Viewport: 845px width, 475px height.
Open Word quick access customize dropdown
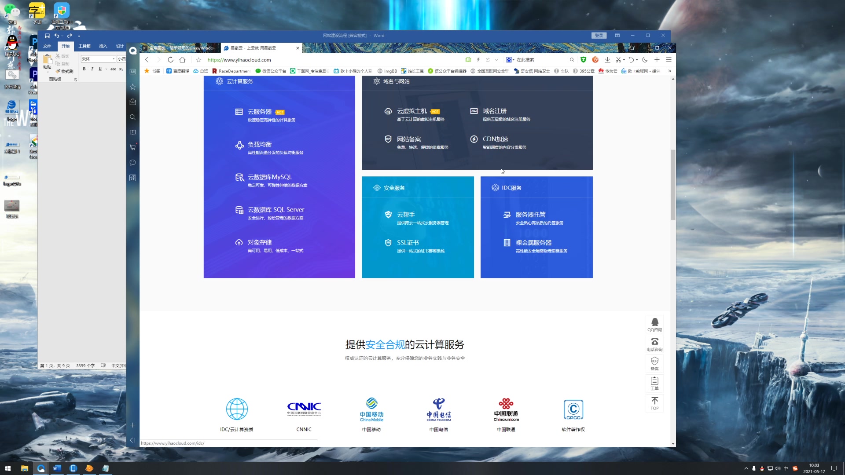tap(79, 36)
